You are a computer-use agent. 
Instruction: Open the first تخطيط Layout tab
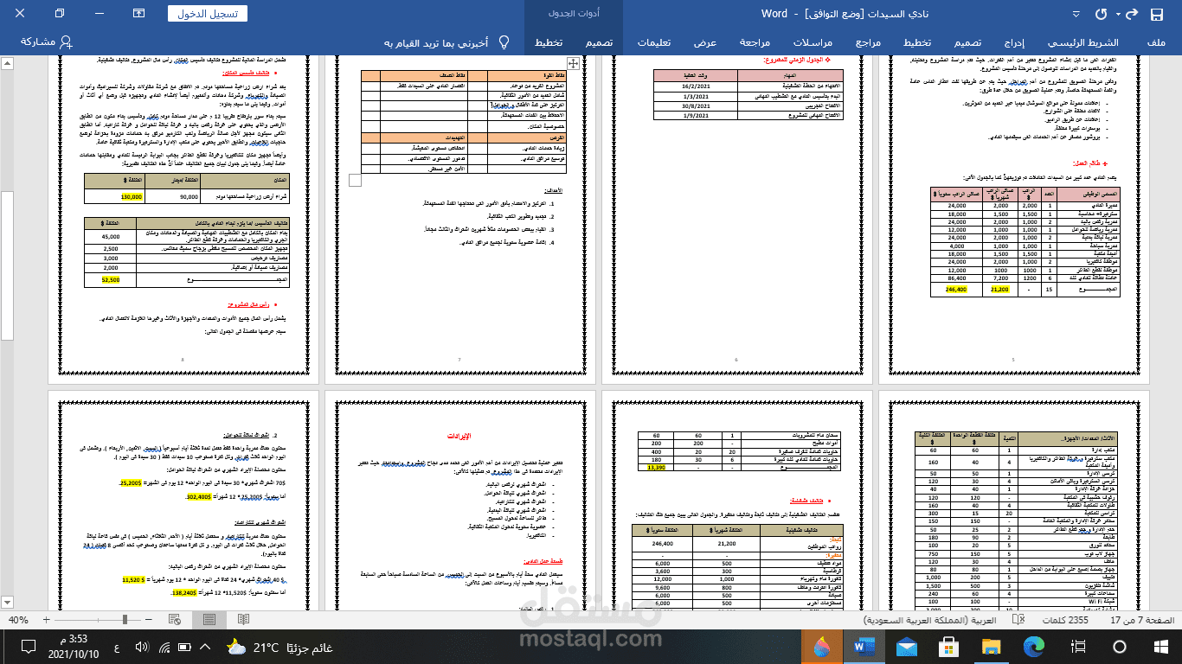click(917, 42)
